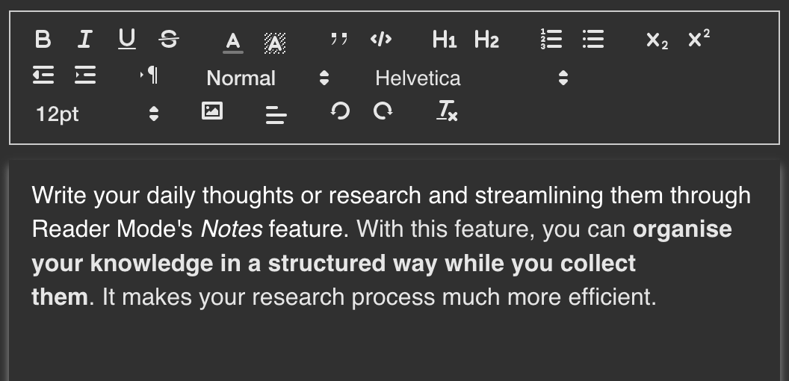Viewport: 789px width, 381px height.
Task: Place cursor at 'research process much more efficient'
Action: coord(454,297)
